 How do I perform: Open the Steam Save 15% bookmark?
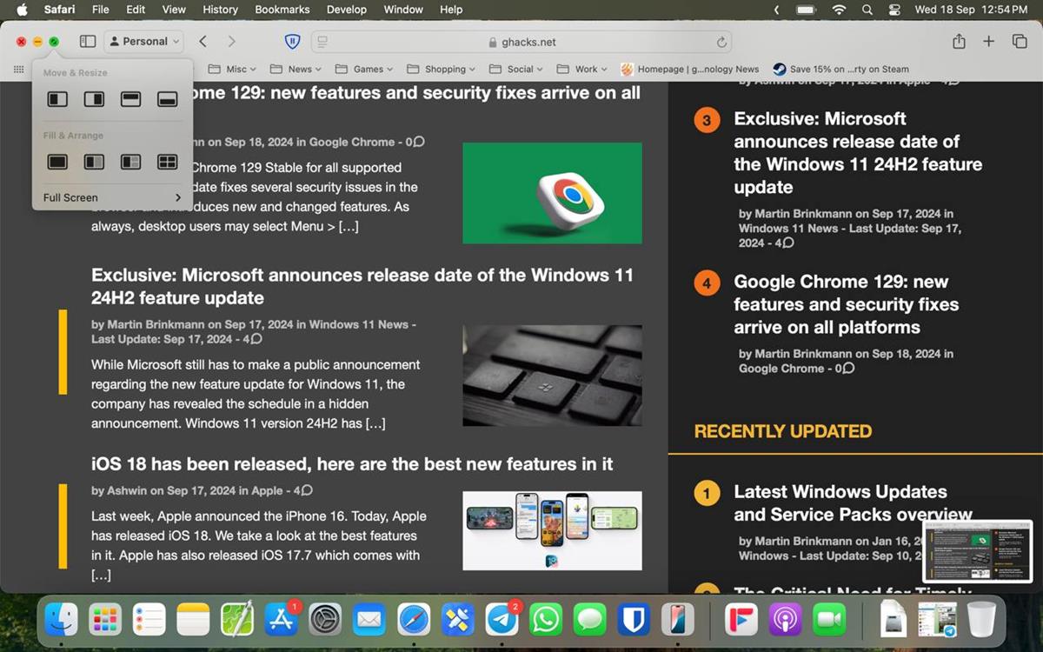tap(841, 69)
